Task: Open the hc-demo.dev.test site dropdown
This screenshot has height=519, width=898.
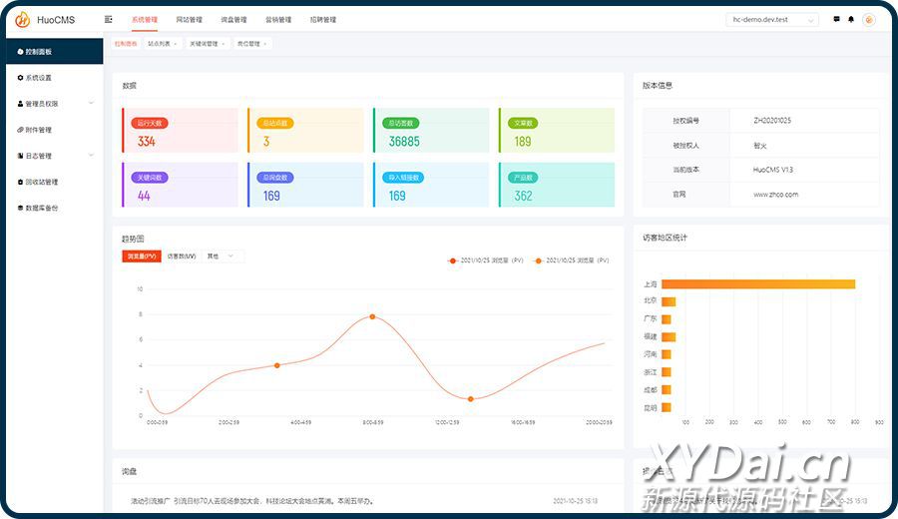Action: [x=773, y=19]
